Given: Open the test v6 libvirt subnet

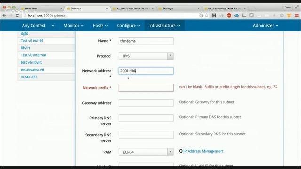Looking at the screenshot, I should [31, 62].
